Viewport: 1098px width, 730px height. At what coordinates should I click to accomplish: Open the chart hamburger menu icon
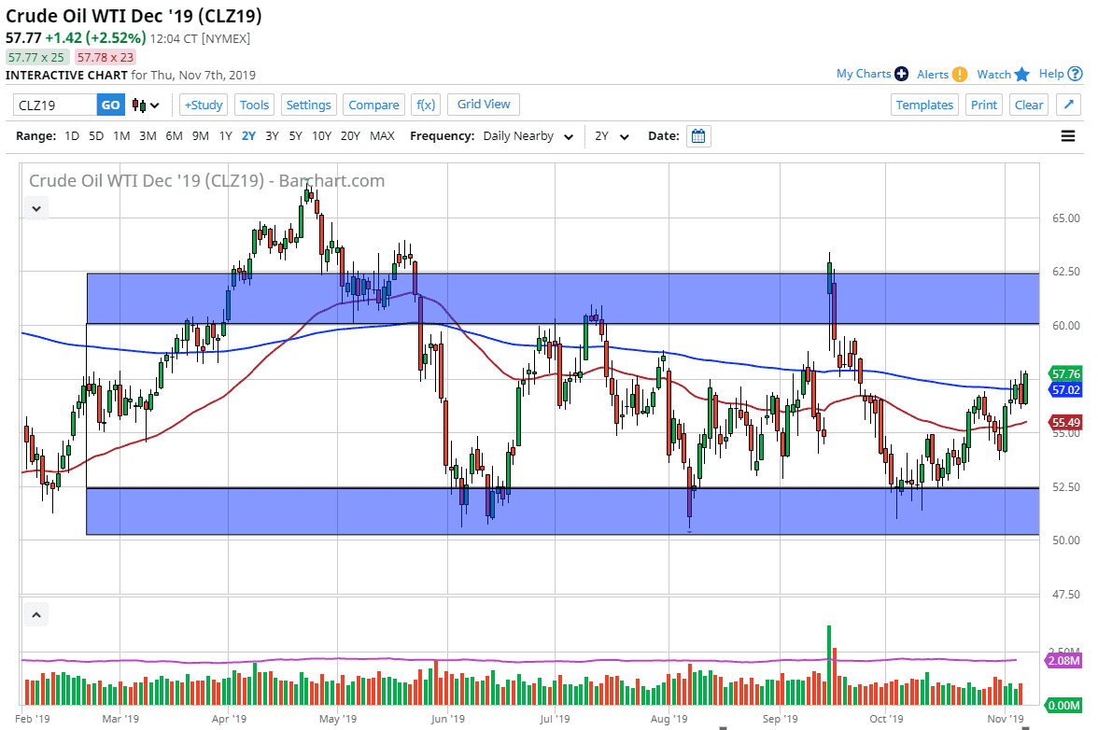coord(1067,135)
